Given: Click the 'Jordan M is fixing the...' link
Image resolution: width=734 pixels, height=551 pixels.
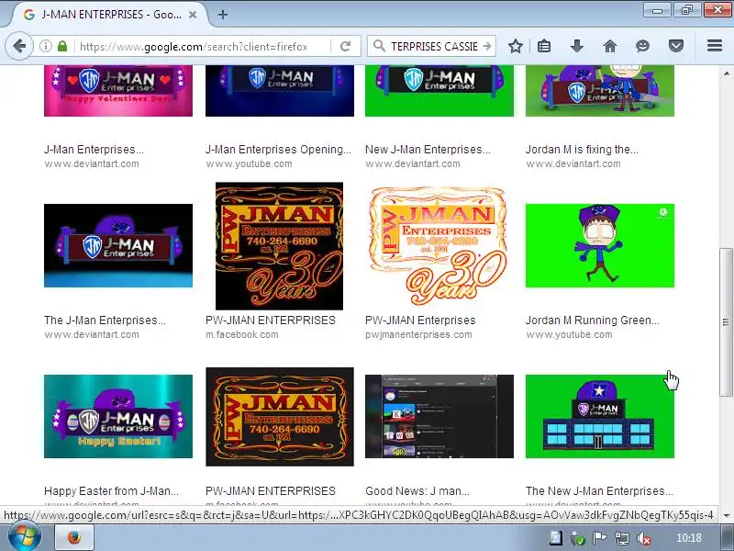Looking at the screenshot, I should (582, 150).
